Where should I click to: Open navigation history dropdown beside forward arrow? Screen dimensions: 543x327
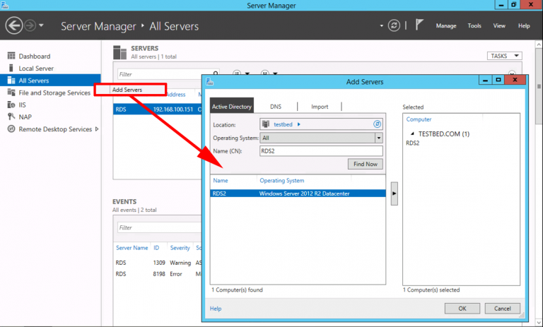41,25
